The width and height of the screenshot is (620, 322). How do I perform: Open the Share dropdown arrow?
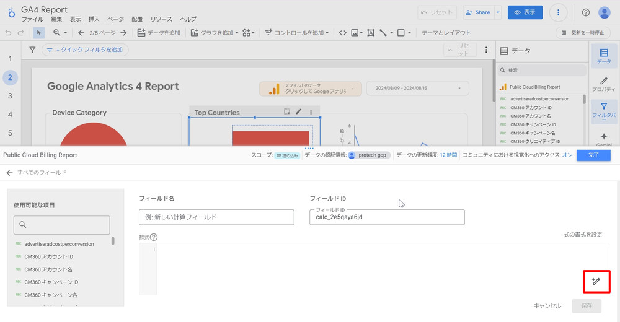point(498,12)
